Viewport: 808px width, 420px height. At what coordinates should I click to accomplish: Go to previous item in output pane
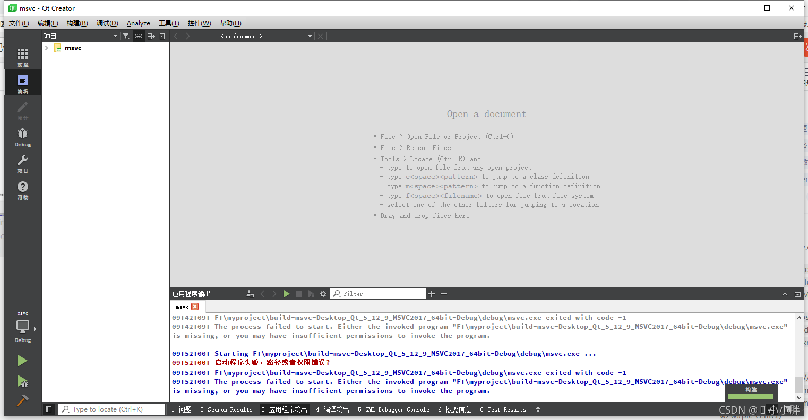pos(262,294)
